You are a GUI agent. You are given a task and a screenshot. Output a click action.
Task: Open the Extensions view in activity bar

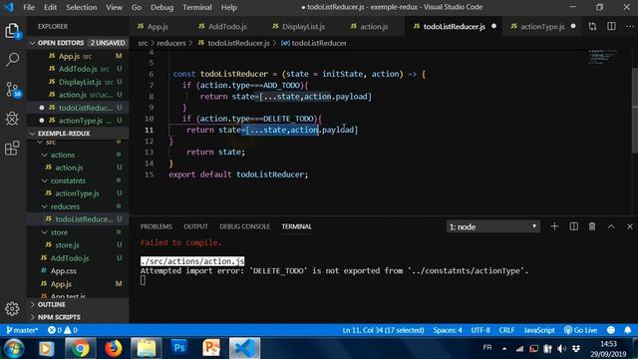[12, 148]
